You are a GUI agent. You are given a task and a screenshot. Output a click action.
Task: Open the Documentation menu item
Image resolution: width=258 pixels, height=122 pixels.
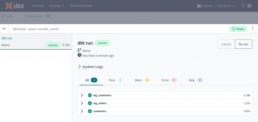[x=81, y=6]
